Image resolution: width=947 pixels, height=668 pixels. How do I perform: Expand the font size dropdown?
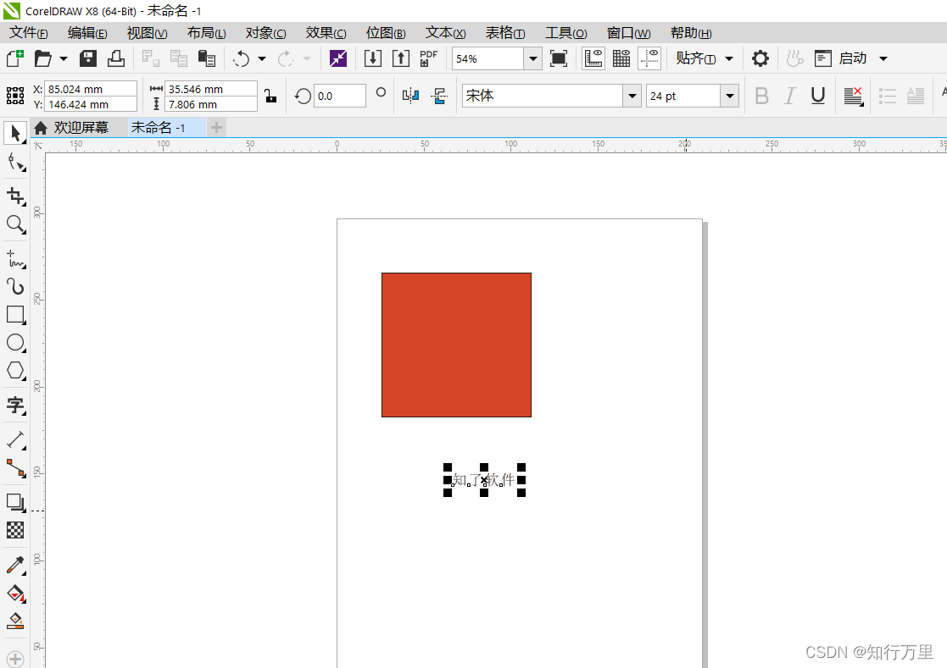730,96
